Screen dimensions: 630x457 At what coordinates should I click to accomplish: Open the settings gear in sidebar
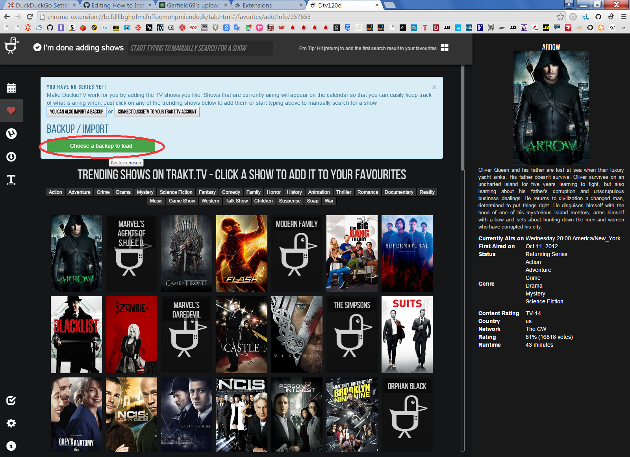pos(11,423)
